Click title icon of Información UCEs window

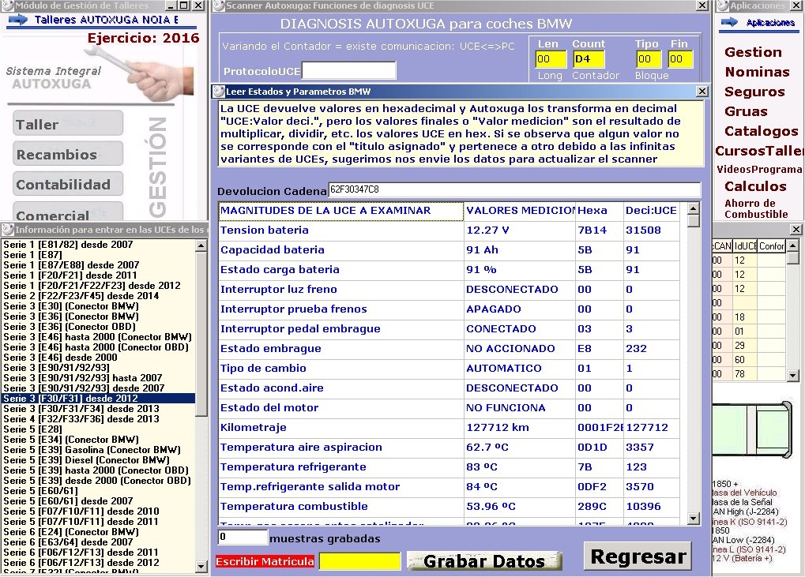(7, 229)
